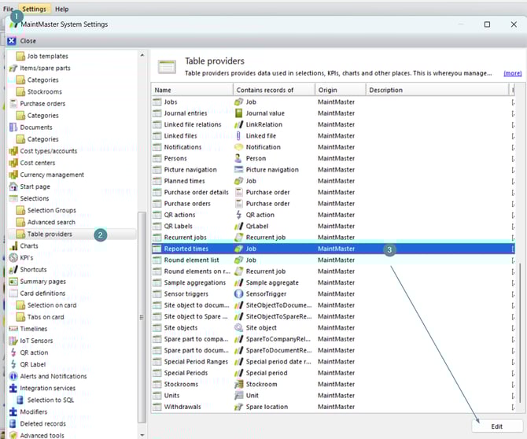Click the Charts icon in sidebar

click(13, 245)
